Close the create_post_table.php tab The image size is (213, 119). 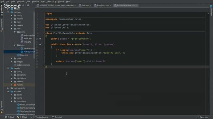click(x=75, y=5)
